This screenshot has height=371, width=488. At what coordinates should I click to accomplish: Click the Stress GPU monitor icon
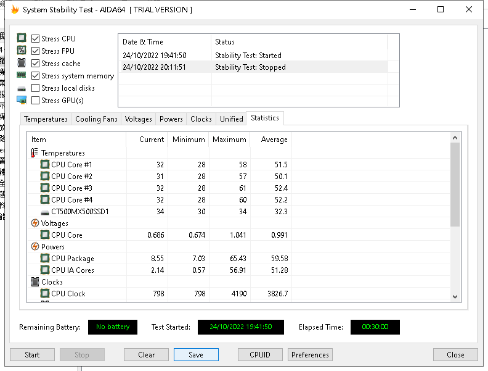22,100
